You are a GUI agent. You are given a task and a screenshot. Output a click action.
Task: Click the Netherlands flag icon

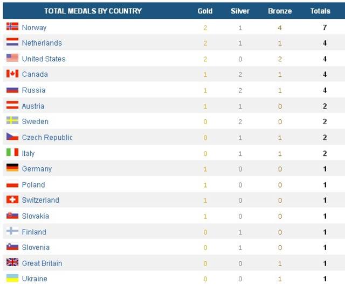coord(12,42)
